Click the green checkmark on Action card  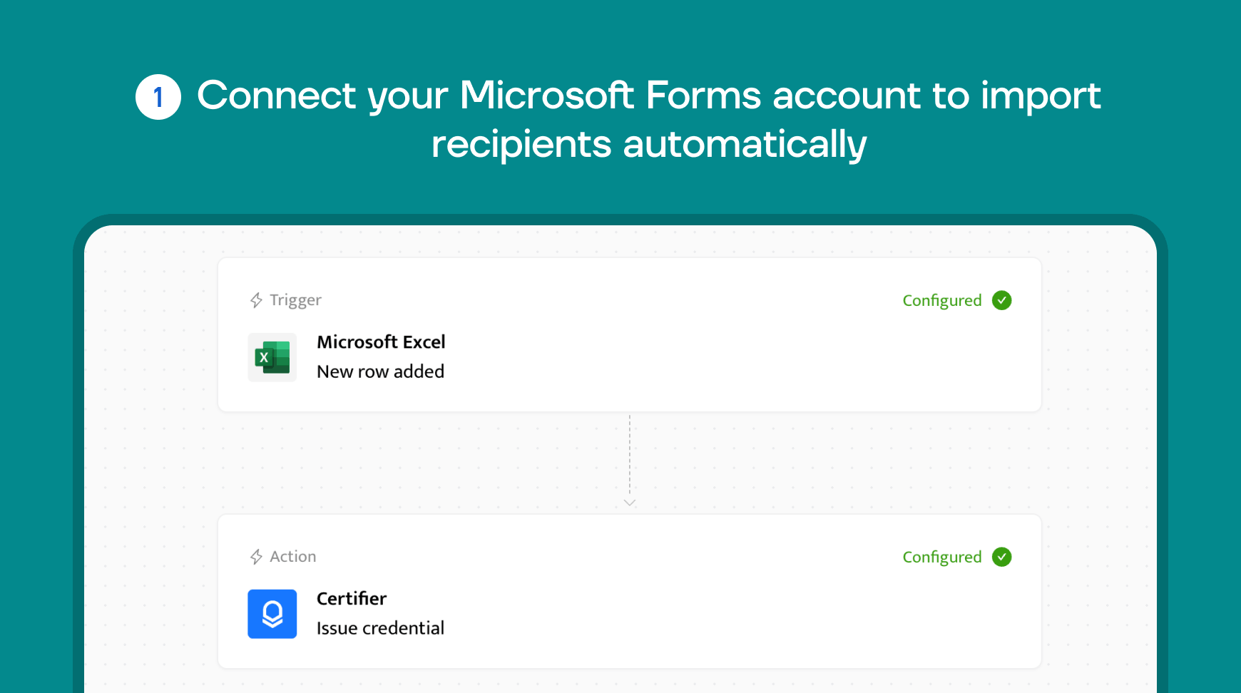coord(1001,557)
